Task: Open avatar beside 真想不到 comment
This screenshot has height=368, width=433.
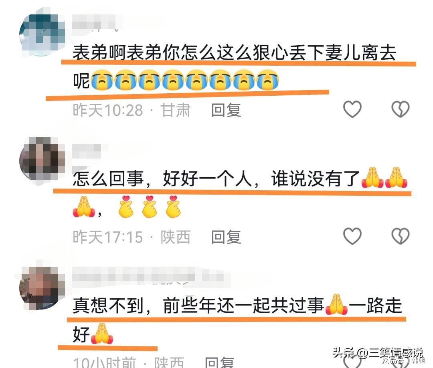Action: pyautogui.click(x=42, y=288)
